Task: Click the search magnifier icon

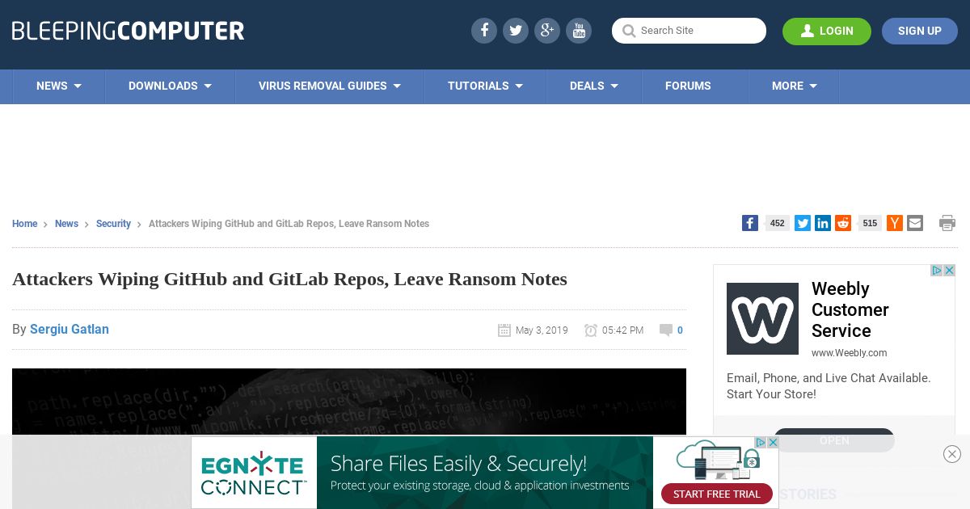Action: point(629,32)
